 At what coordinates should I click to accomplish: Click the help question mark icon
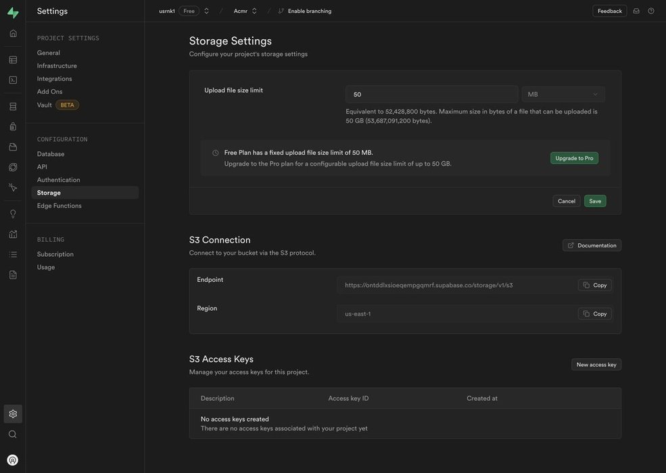pos(651,11)
